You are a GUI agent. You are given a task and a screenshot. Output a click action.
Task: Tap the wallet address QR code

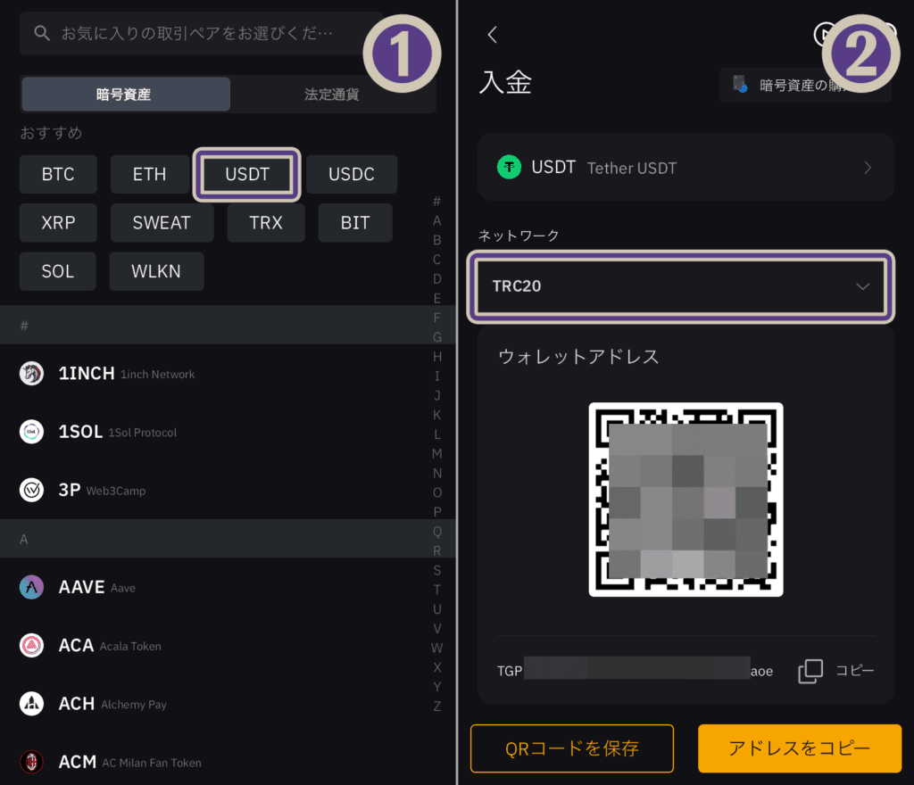685,499
